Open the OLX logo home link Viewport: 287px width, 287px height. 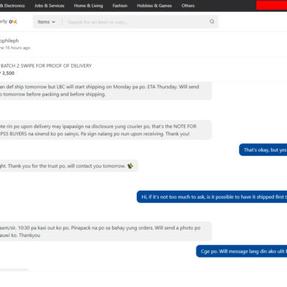[13, 21]
